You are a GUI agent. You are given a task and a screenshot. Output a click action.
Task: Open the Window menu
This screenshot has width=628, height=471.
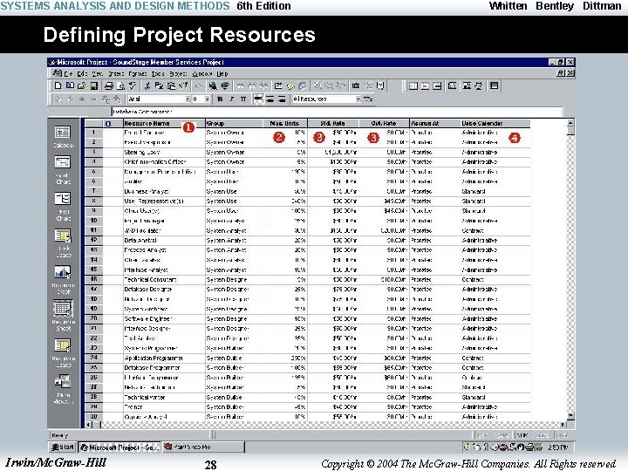[x=202, y=73]
